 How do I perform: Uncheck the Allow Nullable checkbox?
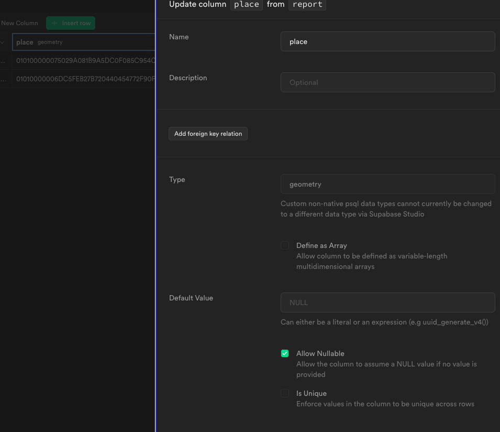coord(285,353)
